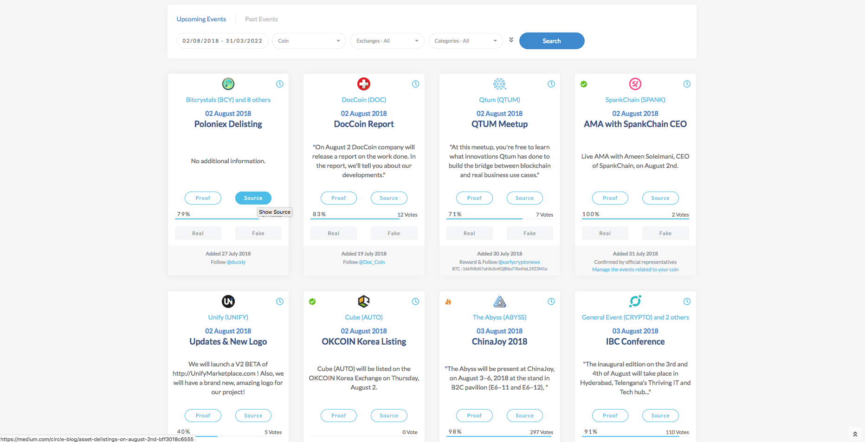Open Source for SpankChain AMA
This screenshot has width=865, height=442.
[660, 198]
